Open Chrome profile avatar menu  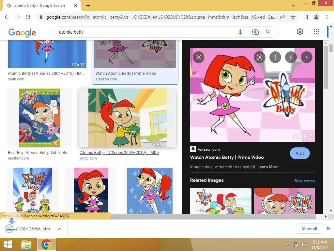pyautogui.click(x=316, y=17)
